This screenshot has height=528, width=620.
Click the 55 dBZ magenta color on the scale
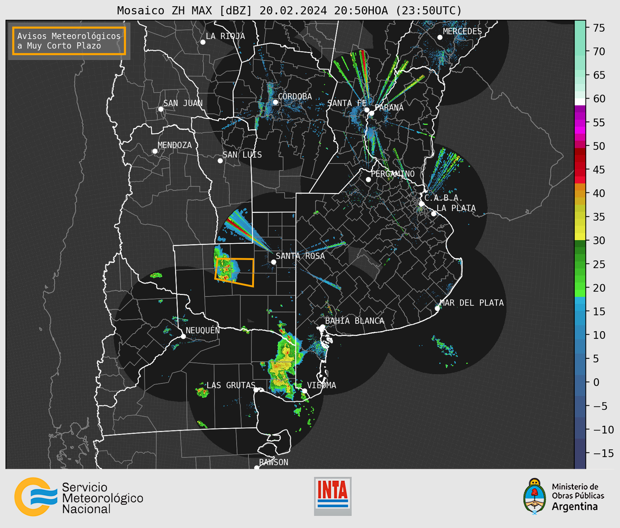[x=580, y=122]
